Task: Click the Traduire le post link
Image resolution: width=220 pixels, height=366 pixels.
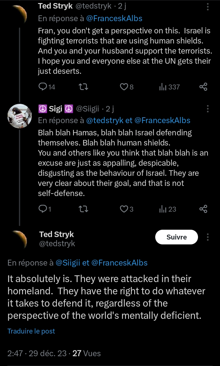Action: click(x=31, y=331)
